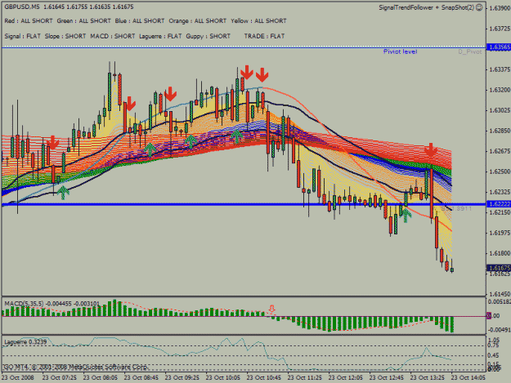Screen dimensions: 511x383
Task: Click the MetaQuotes Software Corp copyright text
Action: click(76, 367)
